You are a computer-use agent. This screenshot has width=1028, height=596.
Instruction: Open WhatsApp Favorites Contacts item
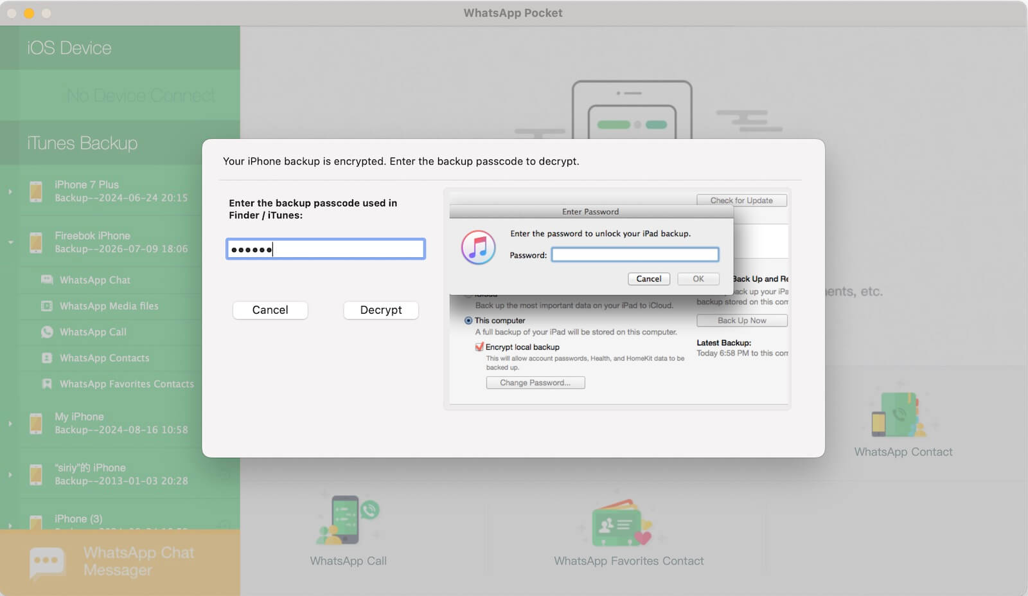coord(127,384)
